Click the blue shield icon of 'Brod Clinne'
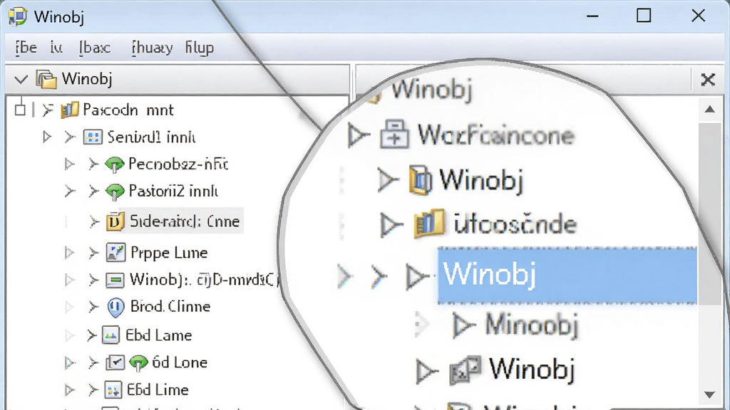 [x=115, y=307]
